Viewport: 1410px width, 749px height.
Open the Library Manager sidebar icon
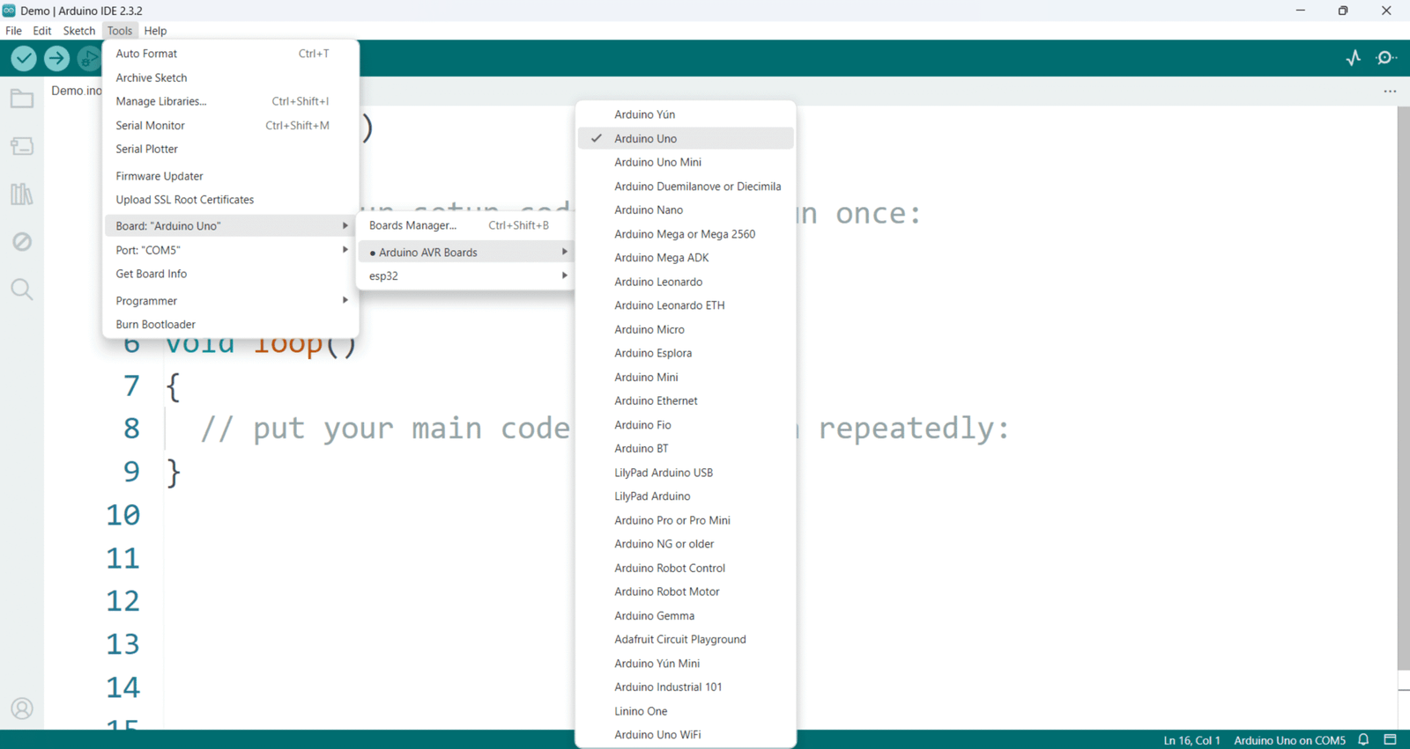click(x=22, y=194)
